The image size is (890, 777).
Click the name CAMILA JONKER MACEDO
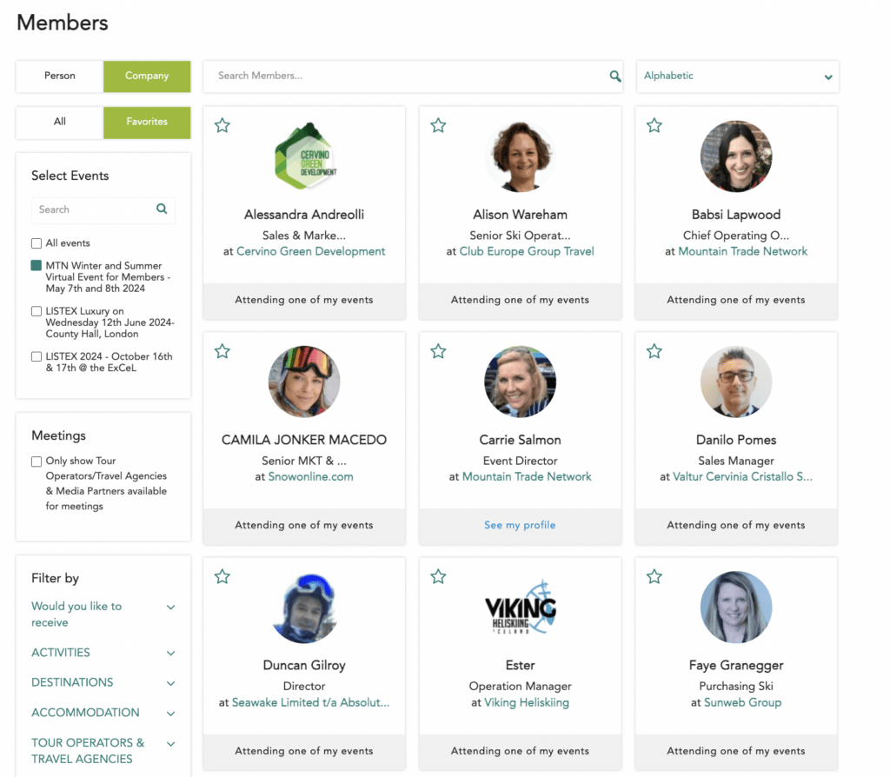click(x=304, y=440)
